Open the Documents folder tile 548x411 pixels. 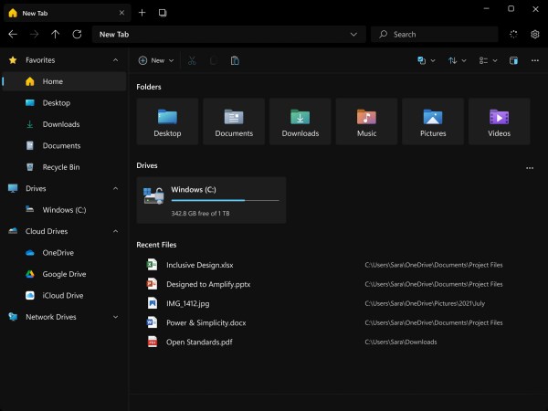234,121
